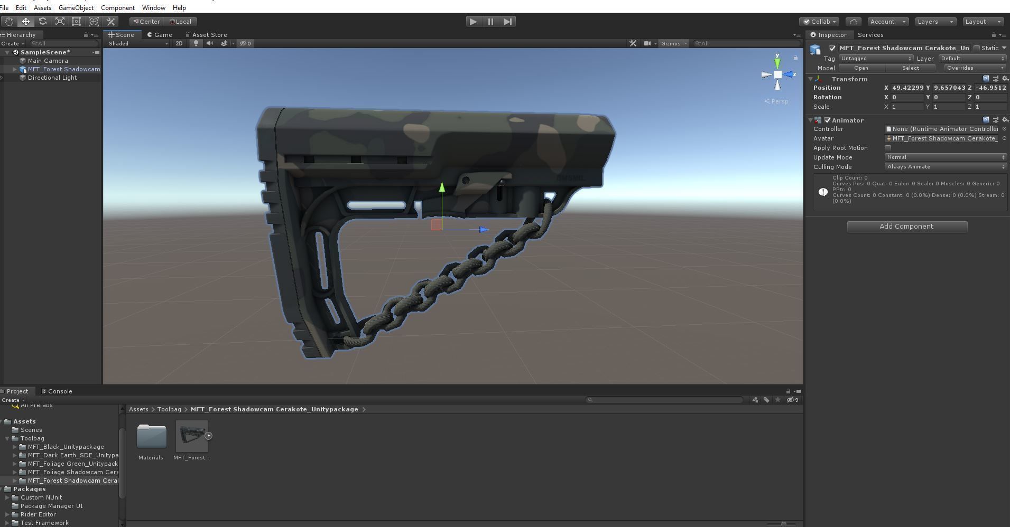The height and width of the screenshot is (527, 1010).
Task: Open Transform component settings gear
Action: pyautogui.click(x=1005, y=79)
